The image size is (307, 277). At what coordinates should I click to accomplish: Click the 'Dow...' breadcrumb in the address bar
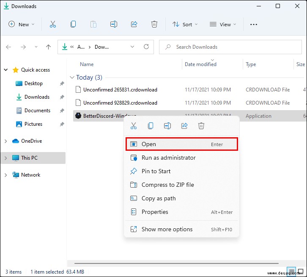click(101, 47)
